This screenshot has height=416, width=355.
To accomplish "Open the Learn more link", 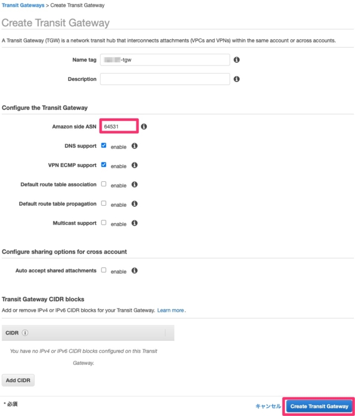I will click(170, 310).
